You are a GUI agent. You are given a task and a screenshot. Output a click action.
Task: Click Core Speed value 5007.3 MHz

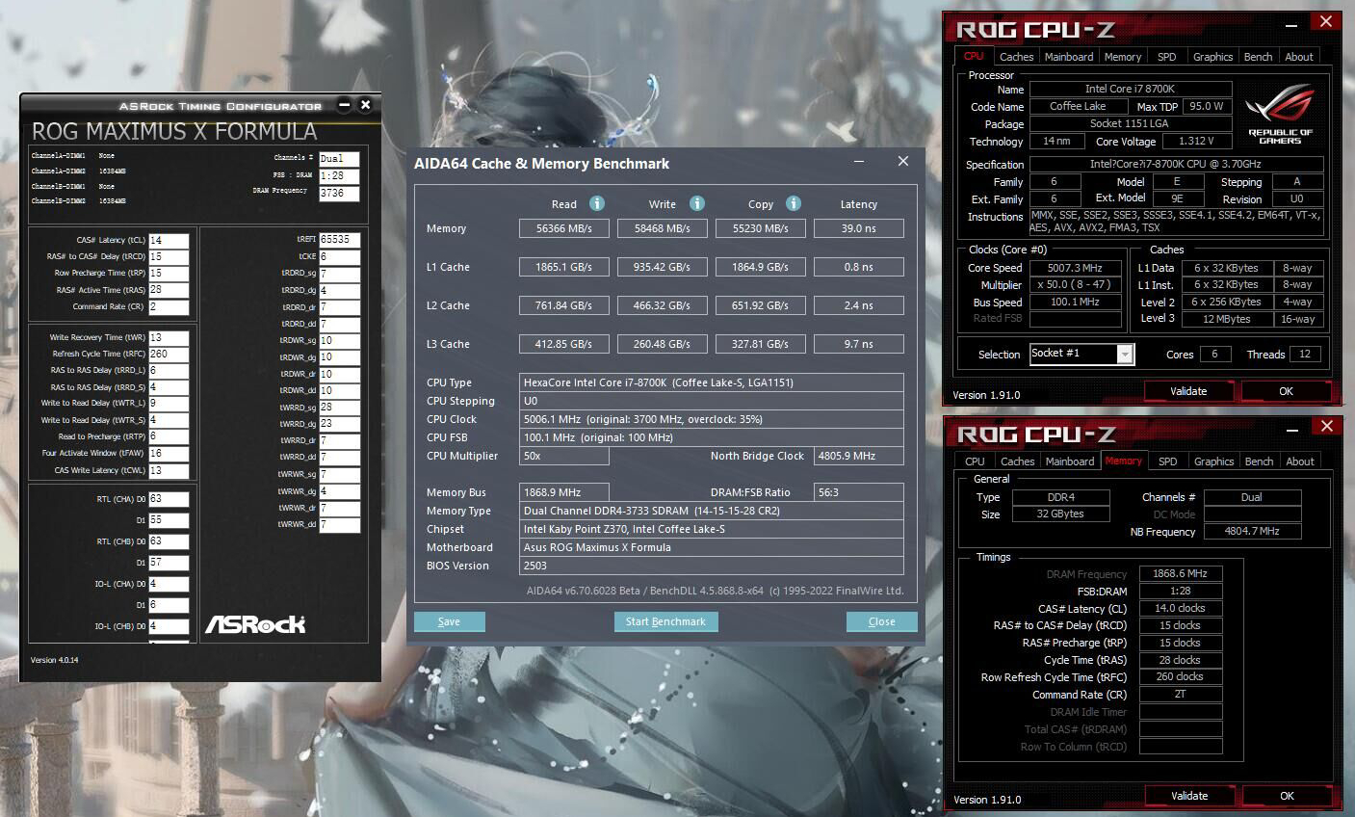(1076, 268)
